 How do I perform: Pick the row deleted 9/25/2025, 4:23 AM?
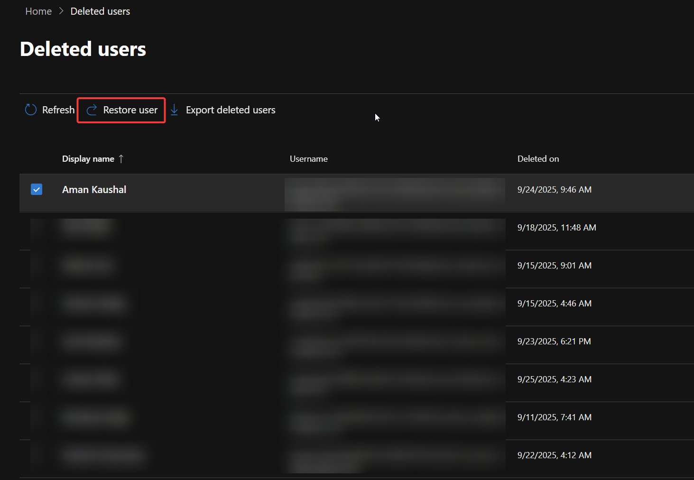point(554,379)
